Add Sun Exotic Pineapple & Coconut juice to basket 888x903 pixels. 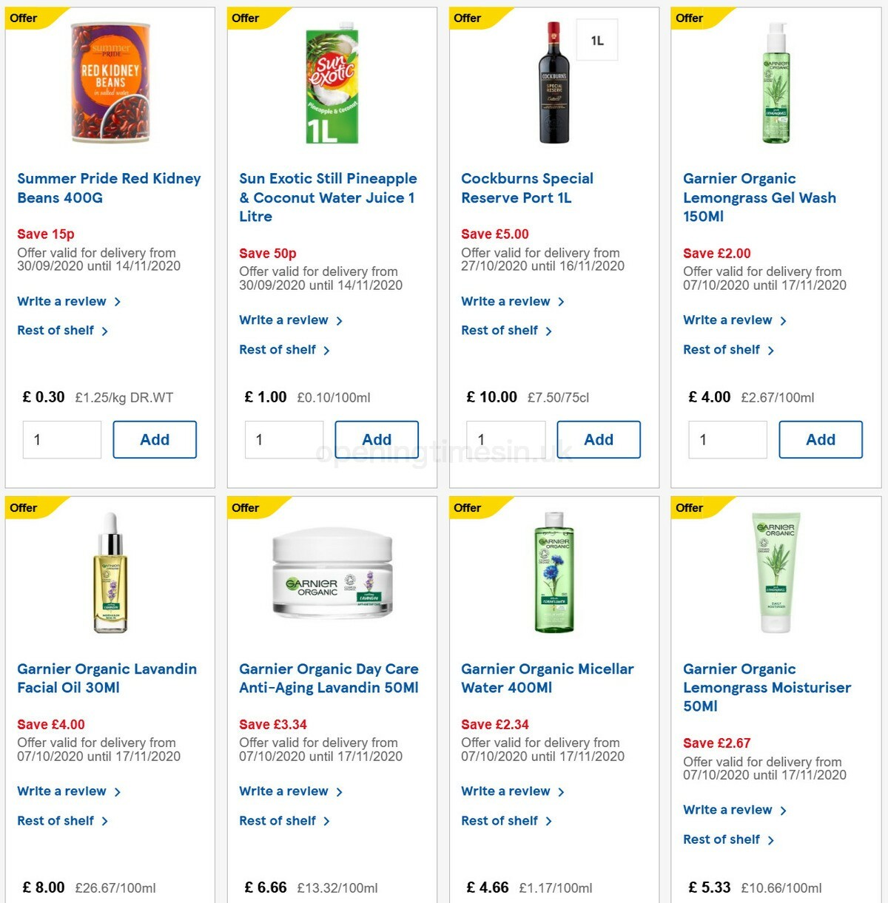[x=377, y=439]
